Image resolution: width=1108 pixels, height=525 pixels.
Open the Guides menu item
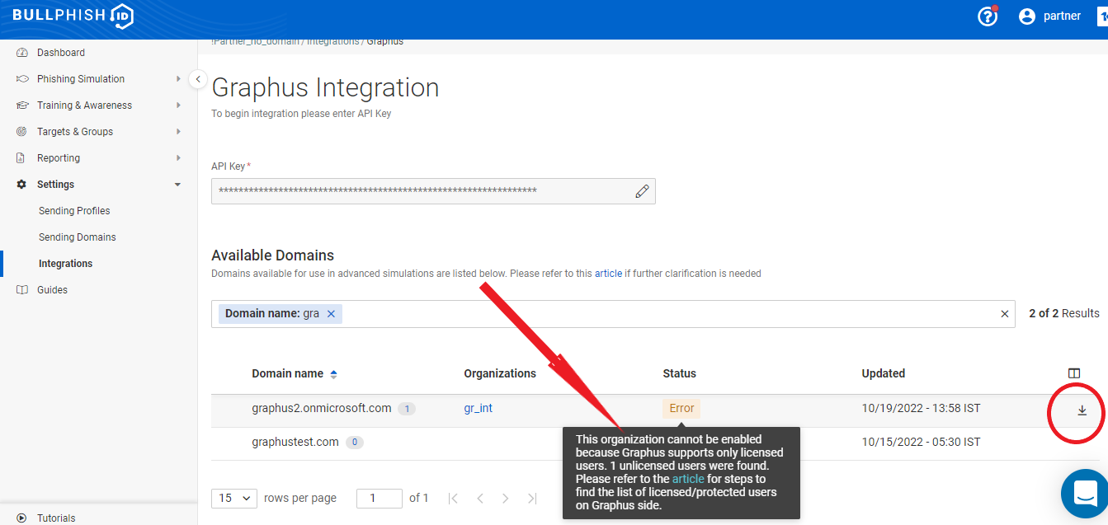[52, 290]
